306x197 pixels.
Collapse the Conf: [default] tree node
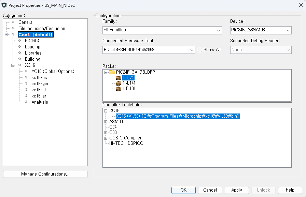click(6, 34)
